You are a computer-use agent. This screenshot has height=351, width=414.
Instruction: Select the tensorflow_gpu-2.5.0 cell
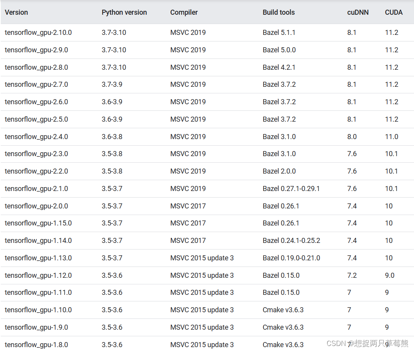point(36,119)
